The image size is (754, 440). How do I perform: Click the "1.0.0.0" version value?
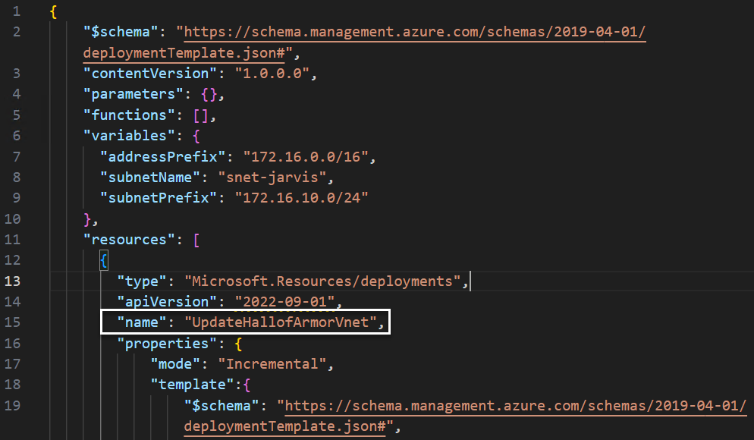[272, 74]
